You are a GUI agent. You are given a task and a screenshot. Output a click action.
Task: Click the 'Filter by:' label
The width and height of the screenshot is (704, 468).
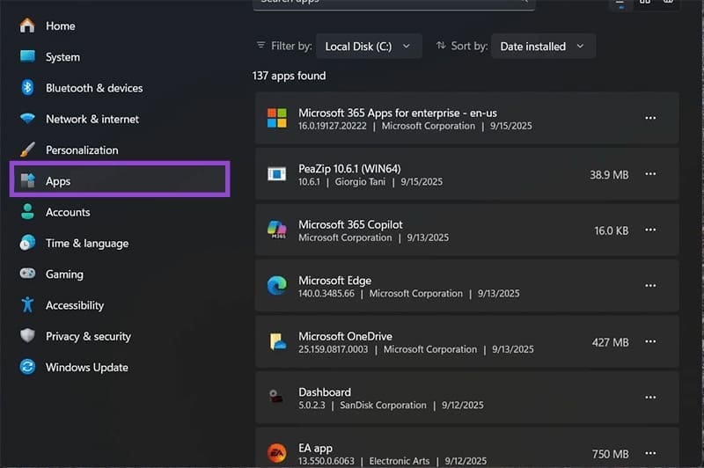click(x=291, y=46)
